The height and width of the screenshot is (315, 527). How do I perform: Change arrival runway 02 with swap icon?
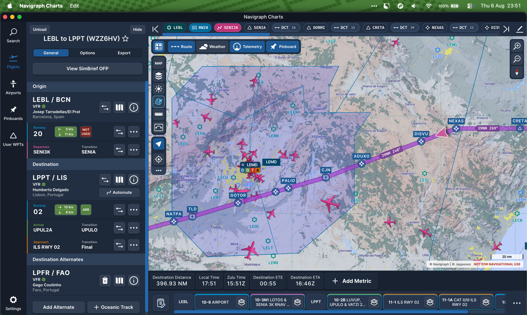(x=119, y=210)
